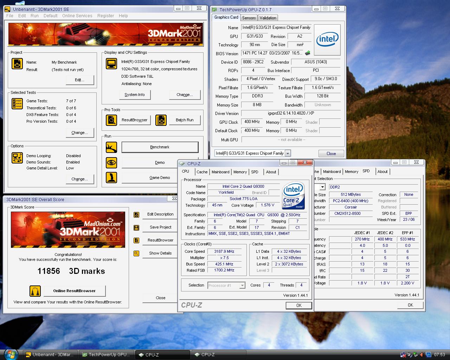The image size is (450, 360).
Task: Switch to the Validation tab in GPU-Z
Action: click(268, 18)
